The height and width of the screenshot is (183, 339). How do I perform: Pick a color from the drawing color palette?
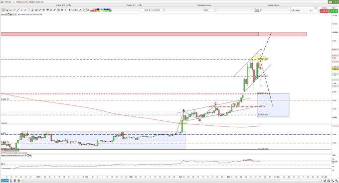[101, 10]
